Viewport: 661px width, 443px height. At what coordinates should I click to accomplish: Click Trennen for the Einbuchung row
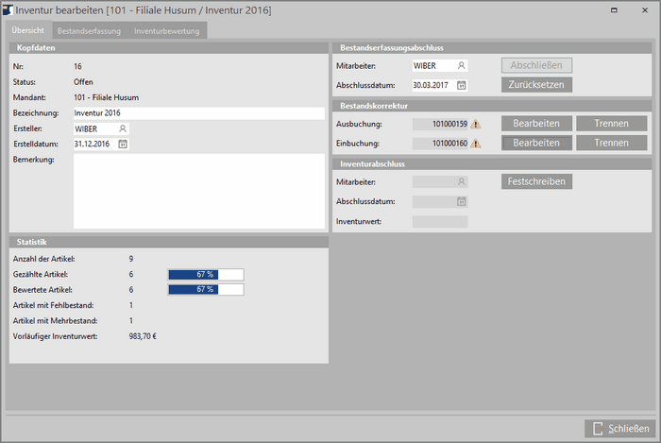click(x=611, y=144)
